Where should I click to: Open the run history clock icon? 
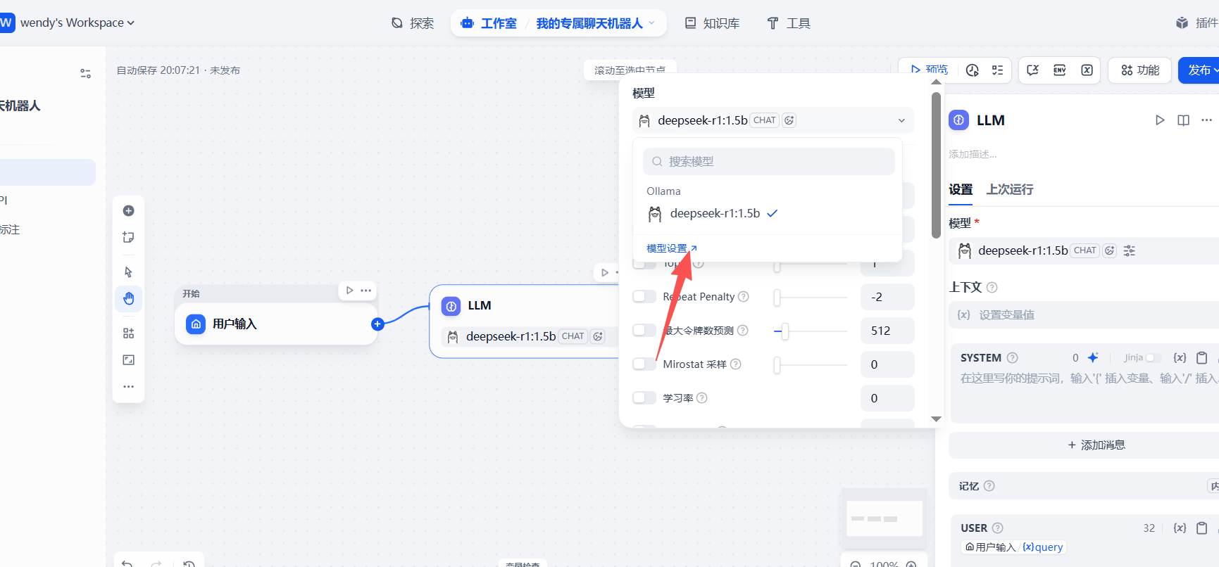973,70
